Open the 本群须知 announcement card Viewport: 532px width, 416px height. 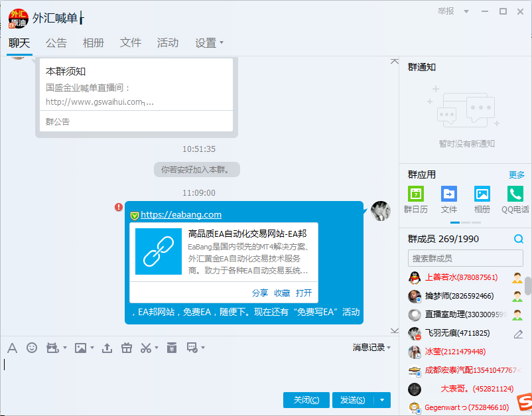pos(137,95)
